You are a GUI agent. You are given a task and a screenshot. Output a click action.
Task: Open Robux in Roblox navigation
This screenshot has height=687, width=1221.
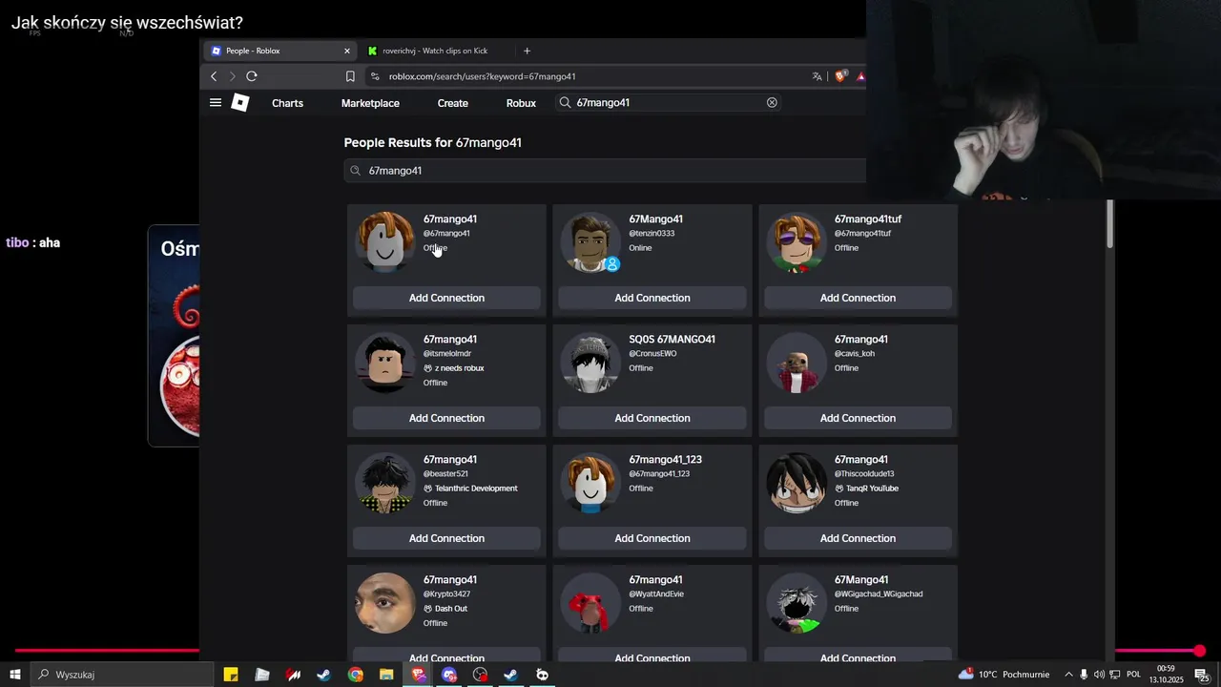pyautogui.click(x=521, y=103)
